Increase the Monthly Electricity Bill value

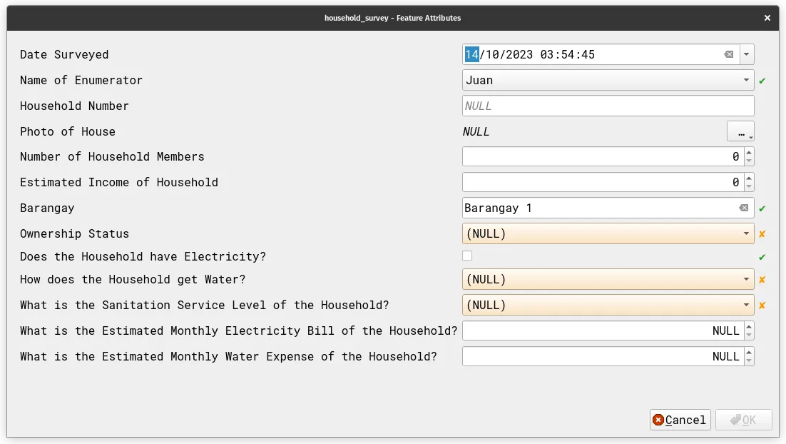(748, 327)
